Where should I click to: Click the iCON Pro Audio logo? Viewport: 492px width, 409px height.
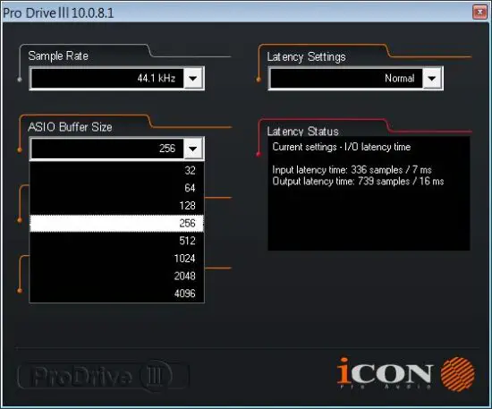point(406,374)
